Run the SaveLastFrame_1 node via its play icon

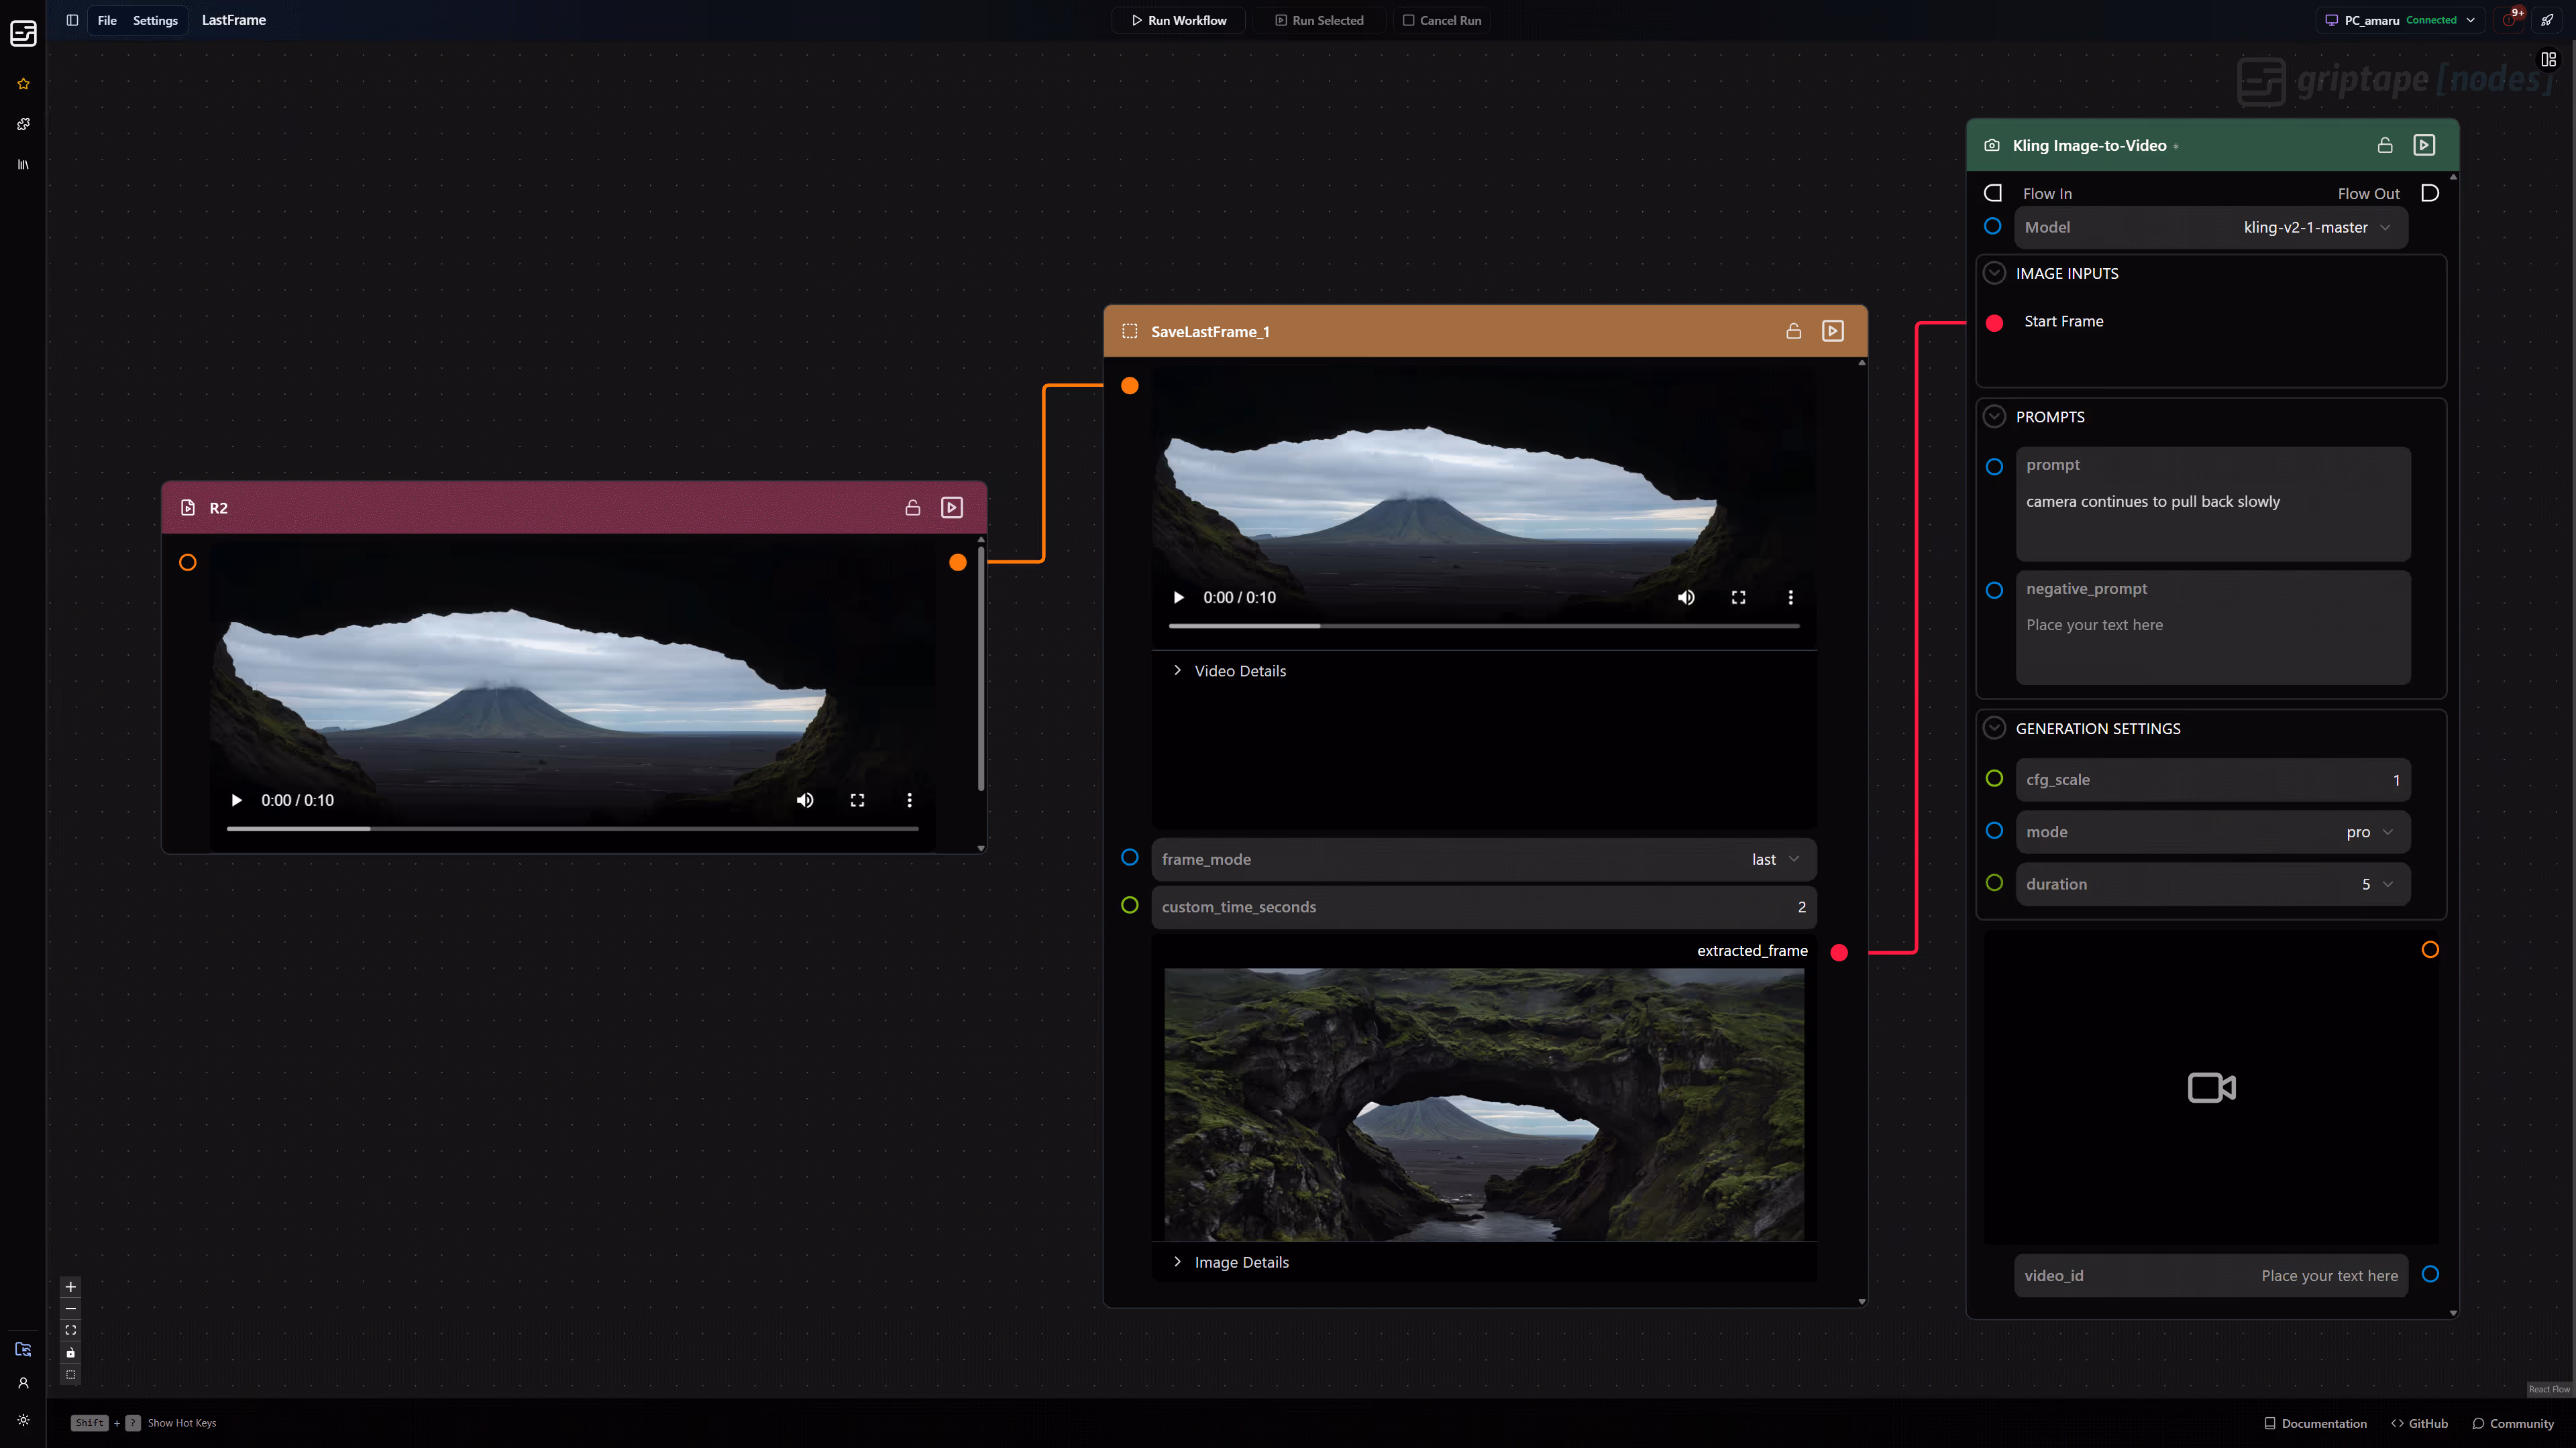(x=1833, y=330)
